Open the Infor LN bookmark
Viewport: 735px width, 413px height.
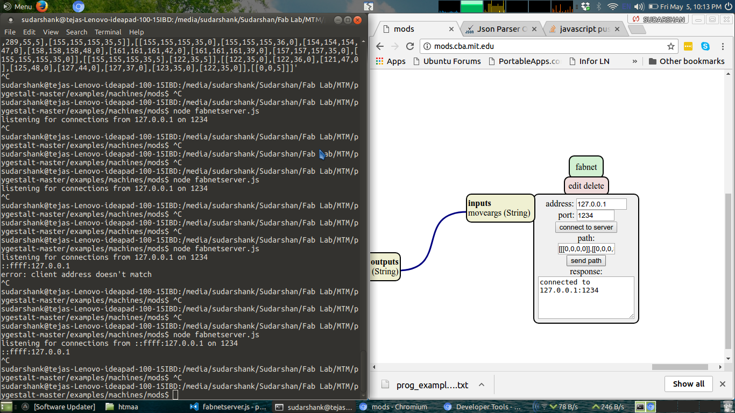click(589, 61)
